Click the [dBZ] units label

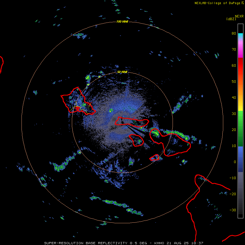coord(231,19)
